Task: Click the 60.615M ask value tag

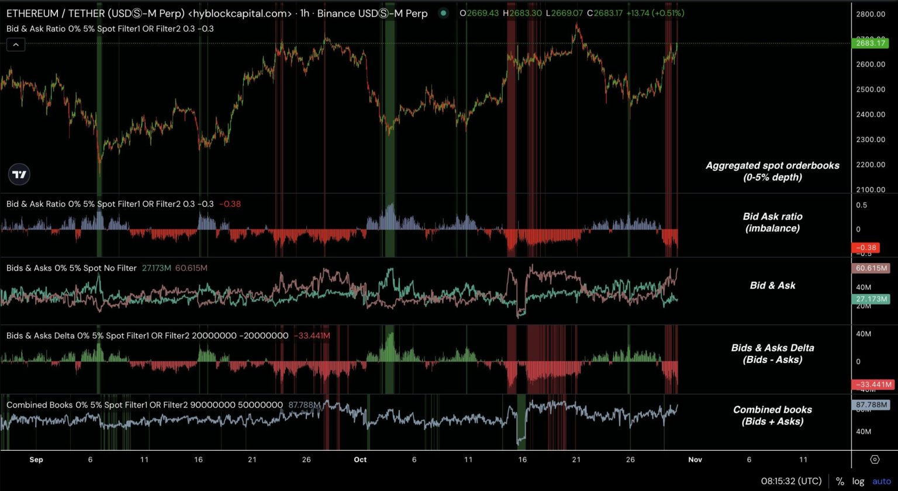Action: [x=872, y=268]
